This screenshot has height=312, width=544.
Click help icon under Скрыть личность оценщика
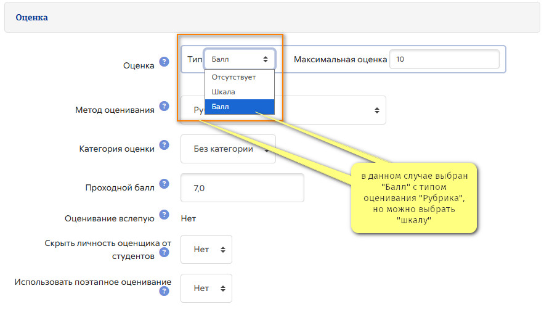[x=164, y=252]
